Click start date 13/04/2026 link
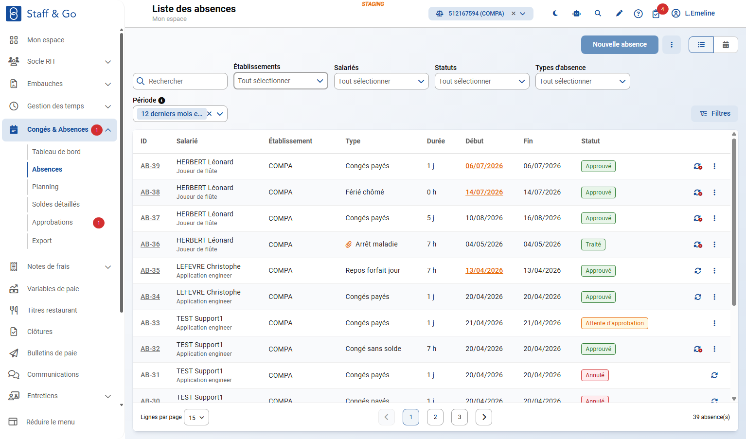The width and height of the screenshot is (746, 439). (484, 271)
